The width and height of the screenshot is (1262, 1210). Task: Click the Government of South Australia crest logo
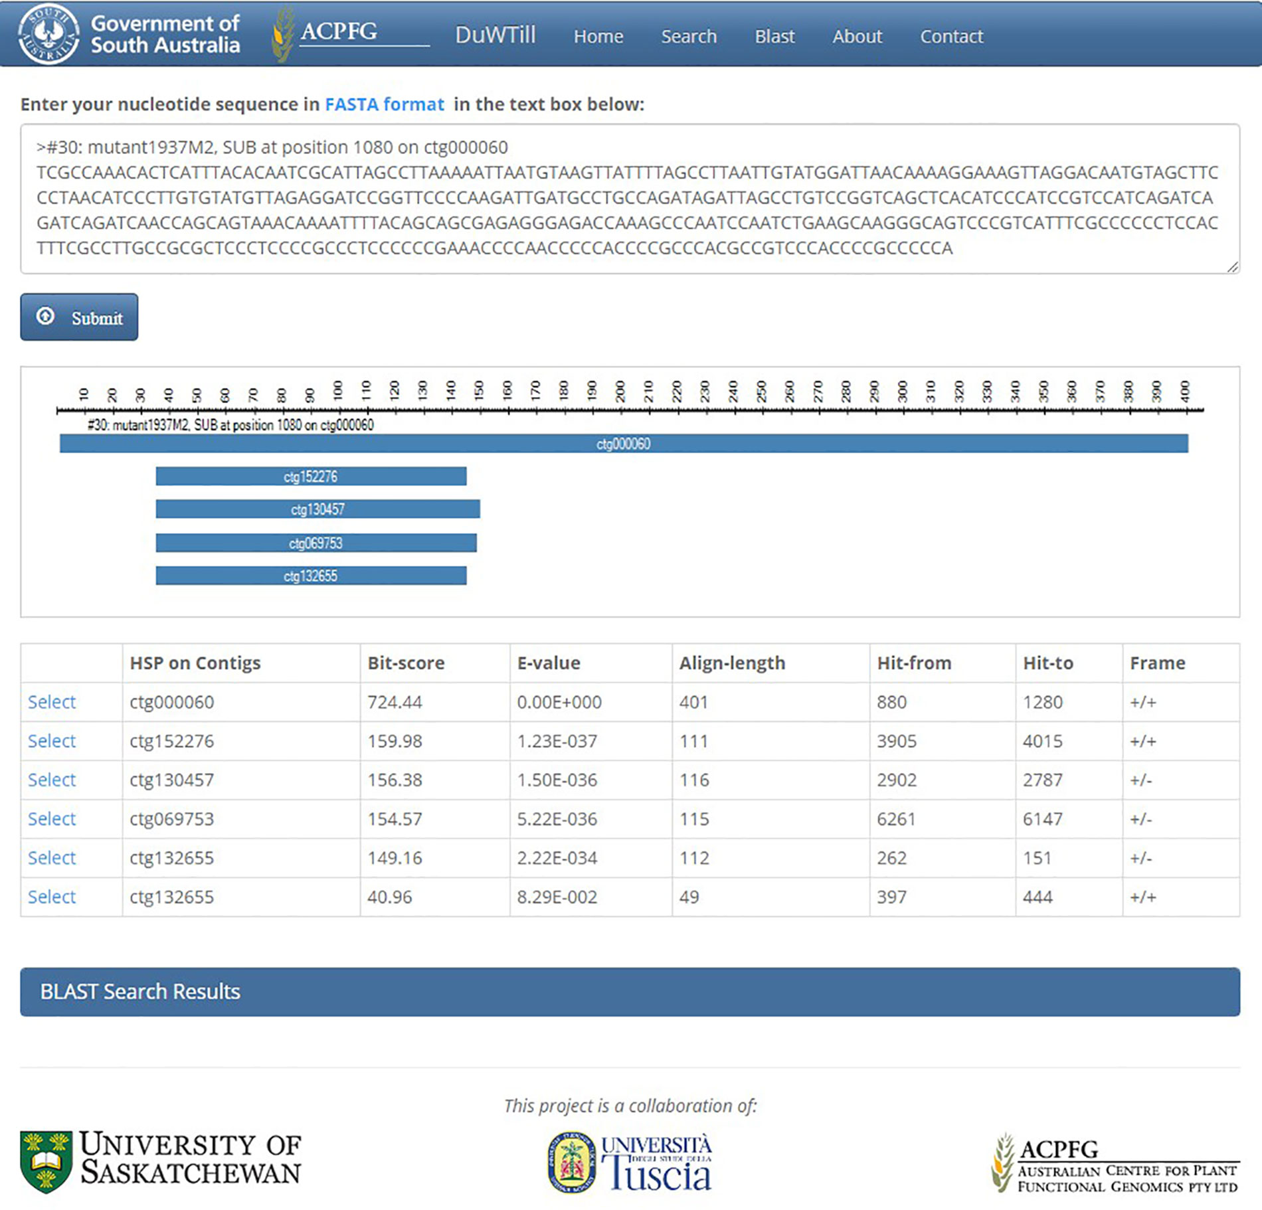click(48, 34)
